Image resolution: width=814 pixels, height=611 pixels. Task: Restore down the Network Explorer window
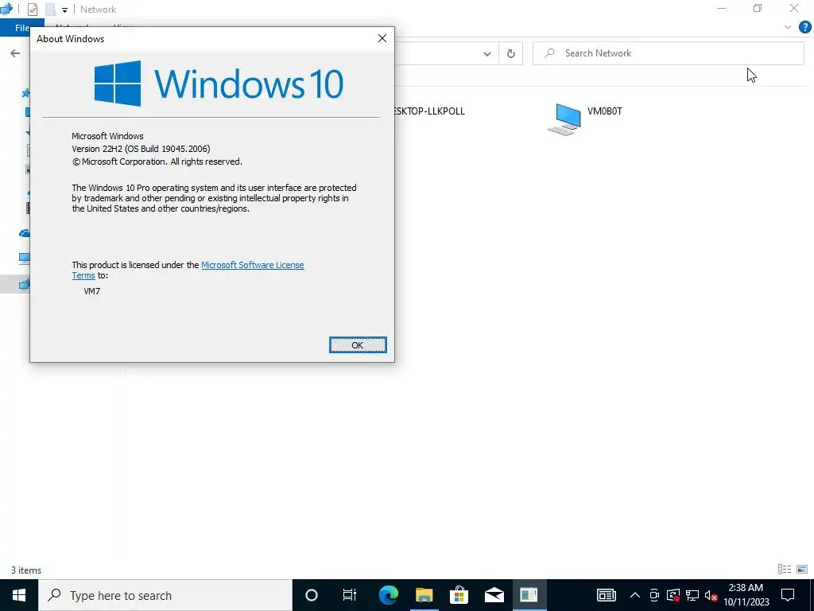pyautogui.click(x=758, y=8)
